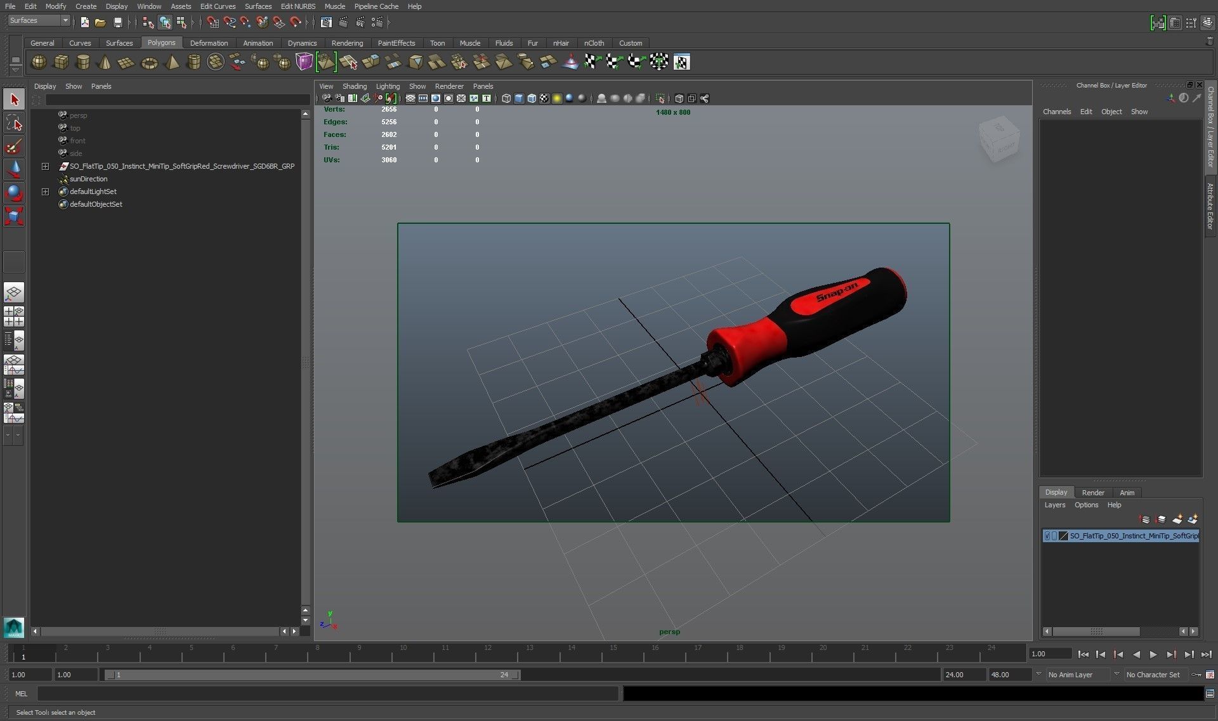Move selected layer up
The image size is (1218, 721).
1145,519
